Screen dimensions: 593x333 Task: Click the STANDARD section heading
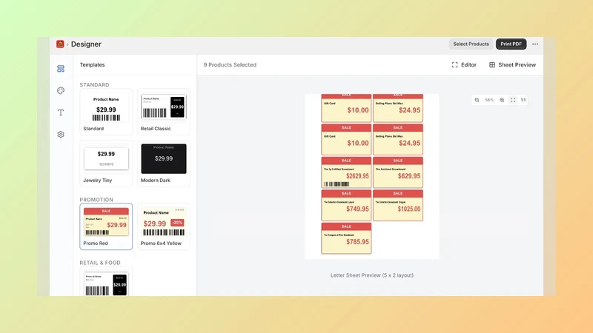tap(95, 85)
